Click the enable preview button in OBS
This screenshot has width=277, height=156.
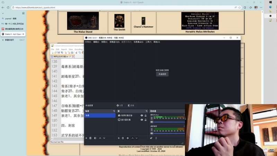(162, 74)
